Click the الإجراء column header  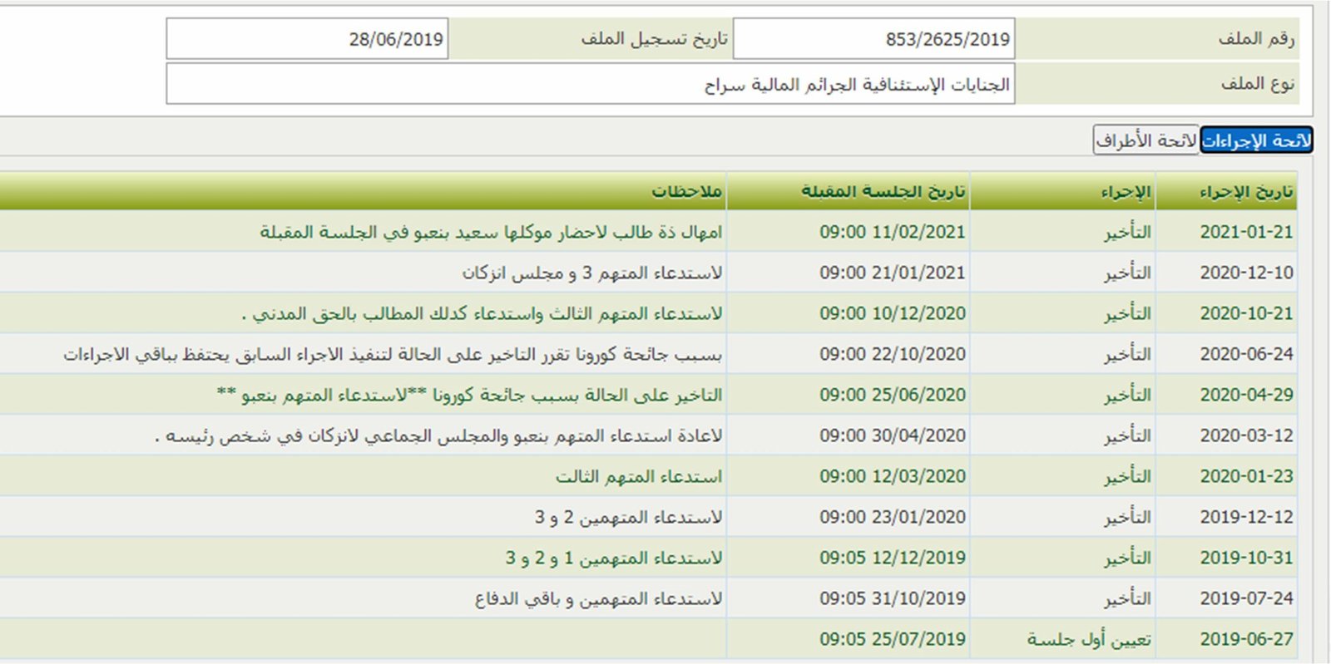coord(1126,192)
